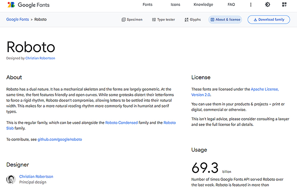The image size is (297, 188).
Task: Open the Icons menu item
Action: [175, 4]
